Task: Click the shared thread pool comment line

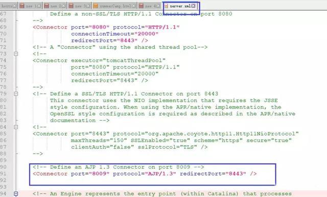Action: pos(120,47)
